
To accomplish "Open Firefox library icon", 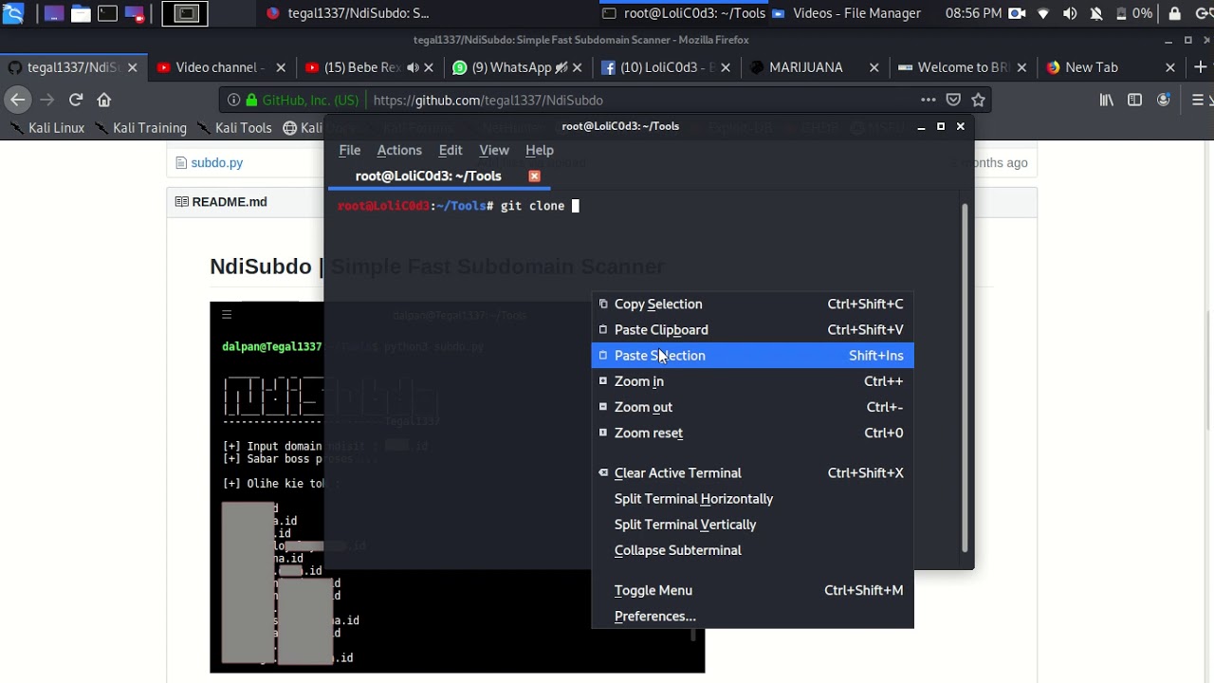I will click(x=1107, y=100).
